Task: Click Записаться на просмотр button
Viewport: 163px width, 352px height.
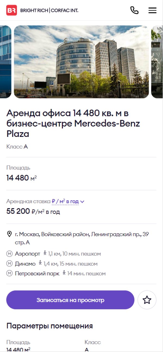Action: tap(70, 300)
